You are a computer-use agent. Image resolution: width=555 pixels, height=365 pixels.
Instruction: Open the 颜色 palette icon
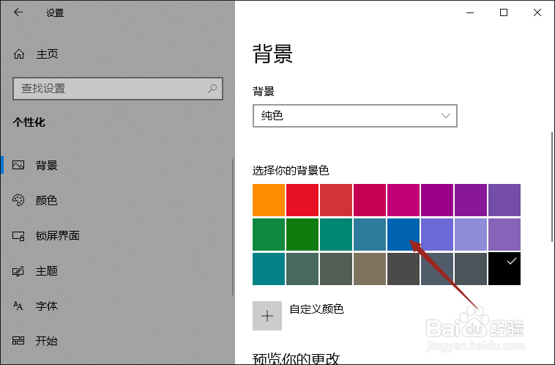point(19,200)
